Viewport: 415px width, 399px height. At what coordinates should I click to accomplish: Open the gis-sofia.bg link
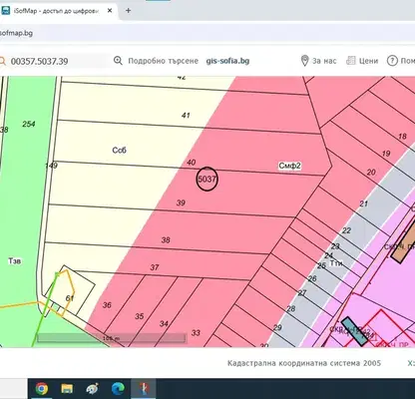point(227,61)
